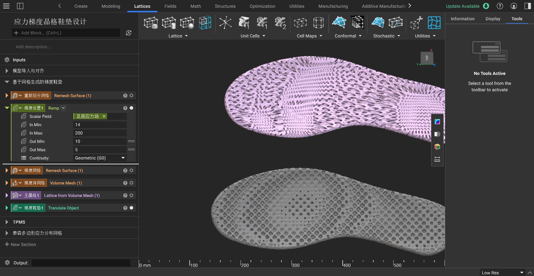This screenshot has height=276, width=534.
Task: Select the blue Conformal surface lattice icon
Action: coord(339,22)
